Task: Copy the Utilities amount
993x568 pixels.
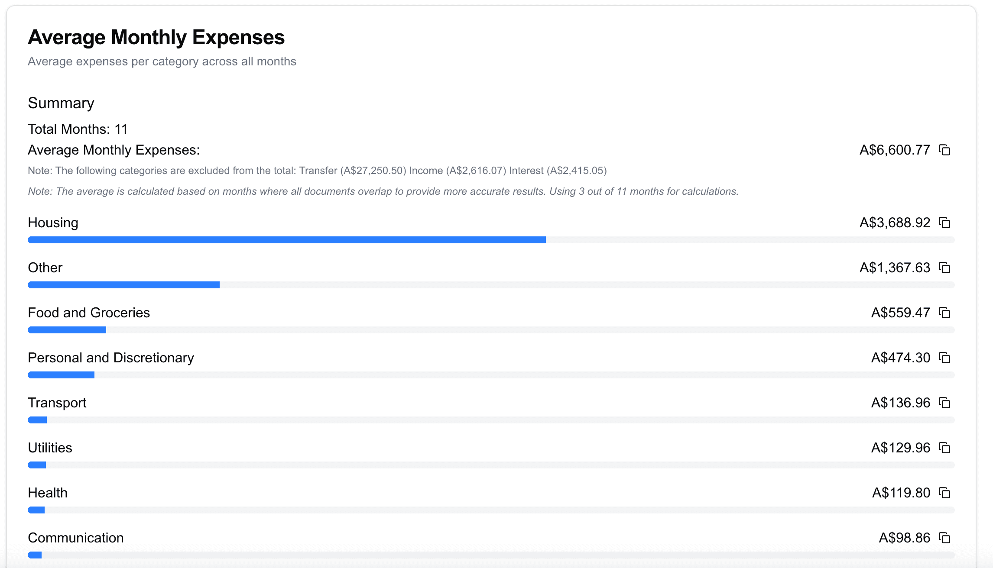Action: pos(944,448)
